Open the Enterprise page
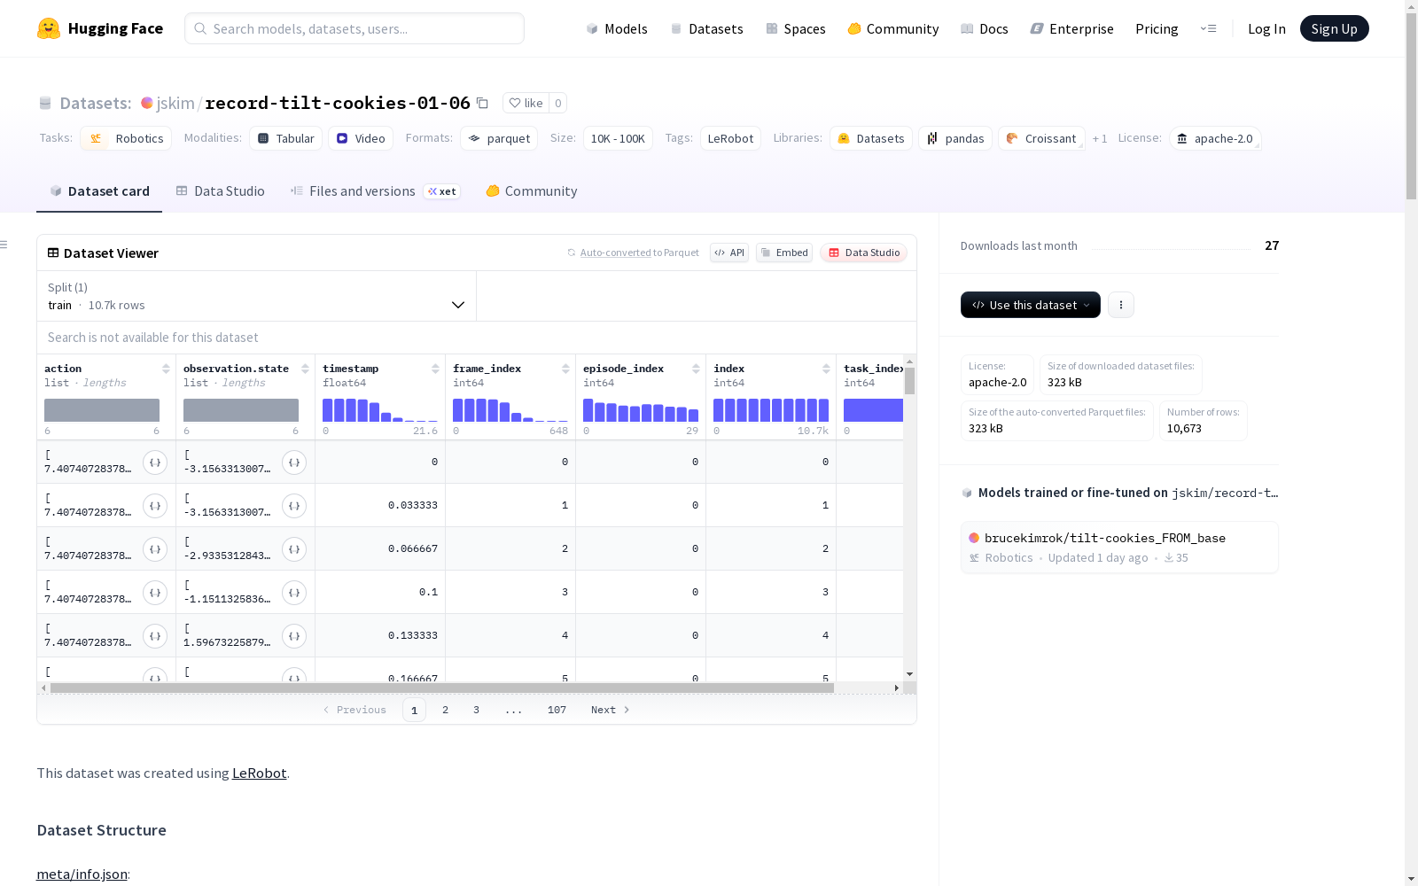The height and width of the screenshot is (886, 1418). click(x=1072, y=28)
